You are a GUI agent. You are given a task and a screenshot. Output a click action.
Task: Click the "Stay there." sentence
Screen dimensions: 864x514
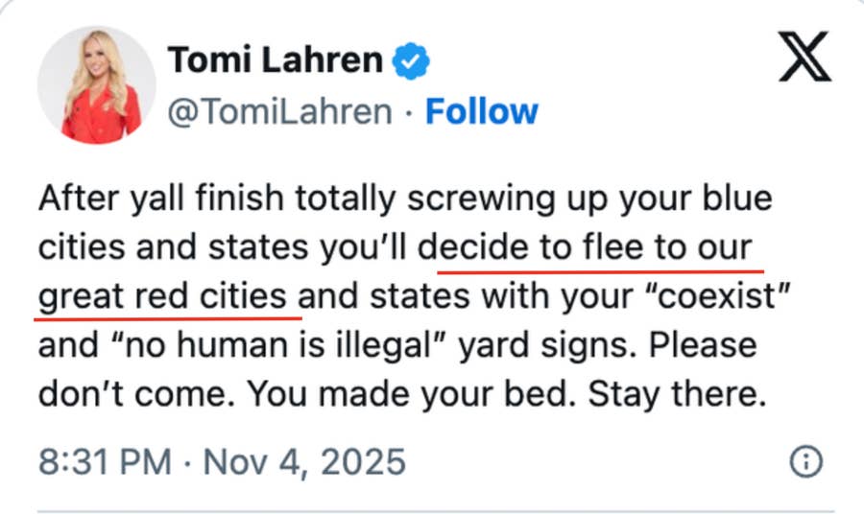[678, 393]
